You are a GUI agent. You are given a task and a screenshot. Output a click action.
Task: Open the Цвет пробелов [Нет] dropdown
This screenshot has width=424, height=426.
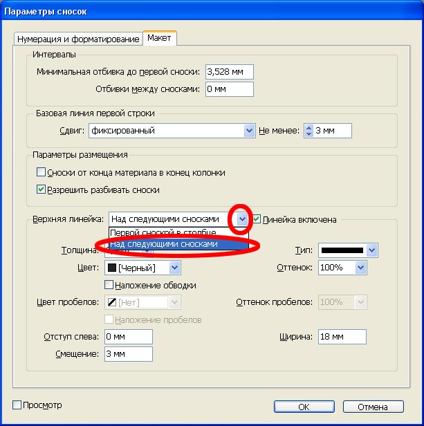point(175,302)
